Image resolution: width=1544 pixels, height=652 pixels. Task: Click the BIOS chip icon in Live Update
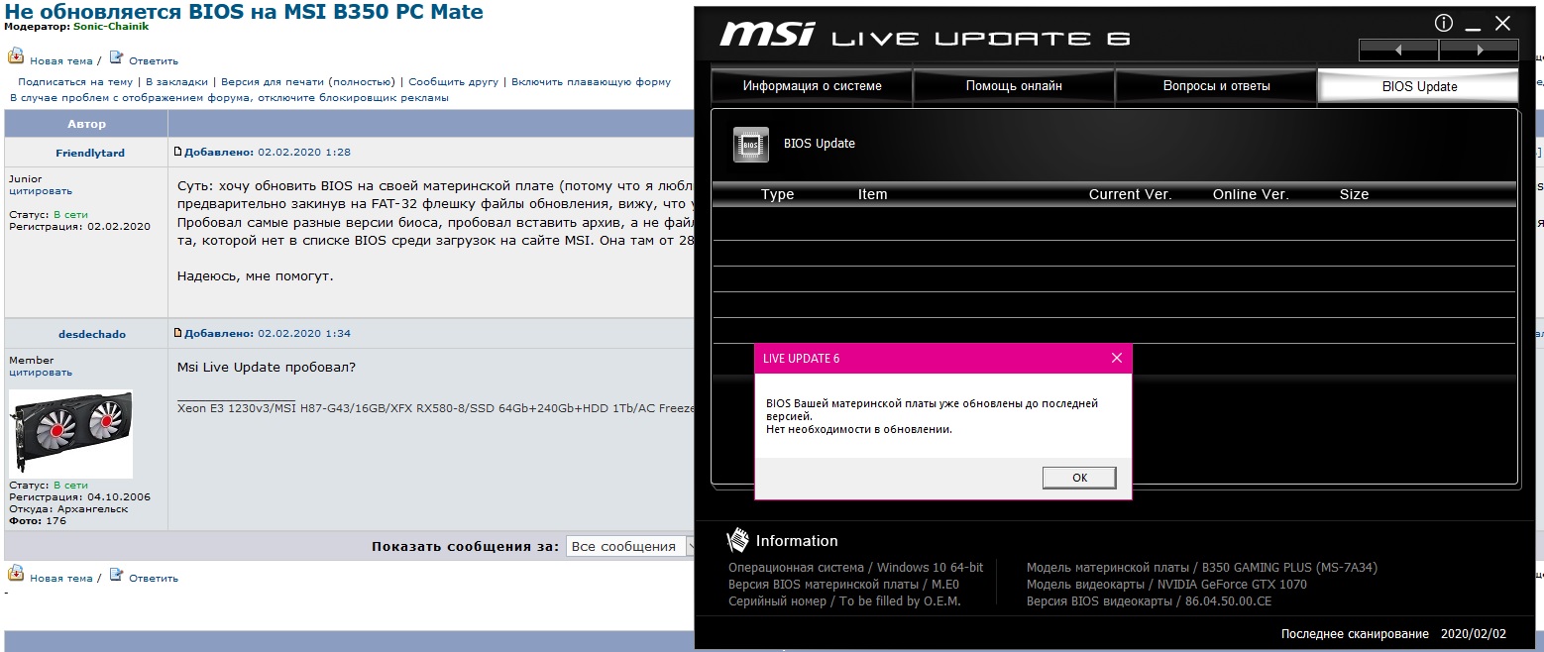click(750, 145)
